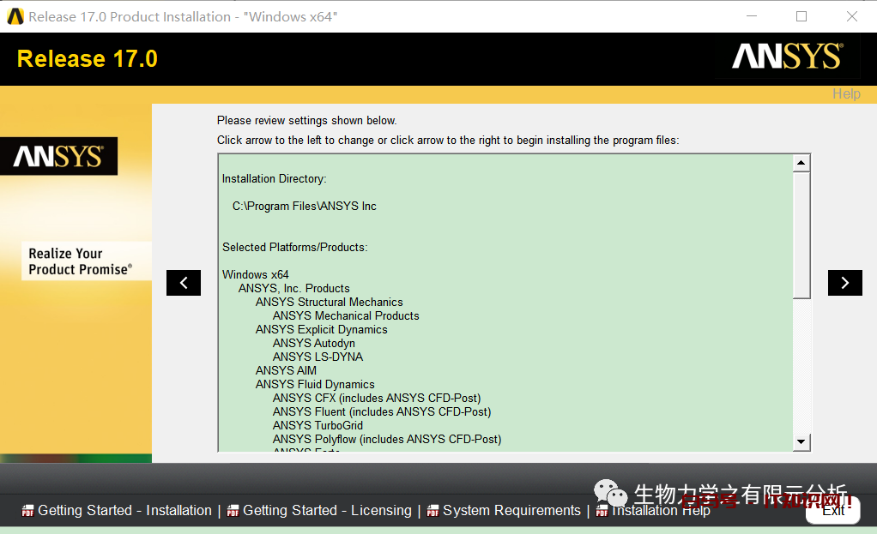
Task: Click the right arrow to begin installation
Action: (x=844, y=283)
